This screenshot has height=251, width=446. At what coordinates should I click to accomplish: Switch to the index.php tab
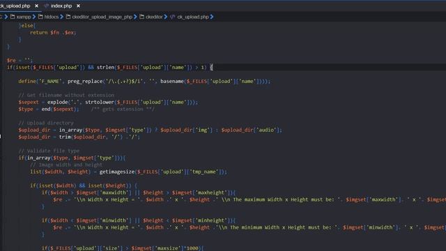point(61,6)
